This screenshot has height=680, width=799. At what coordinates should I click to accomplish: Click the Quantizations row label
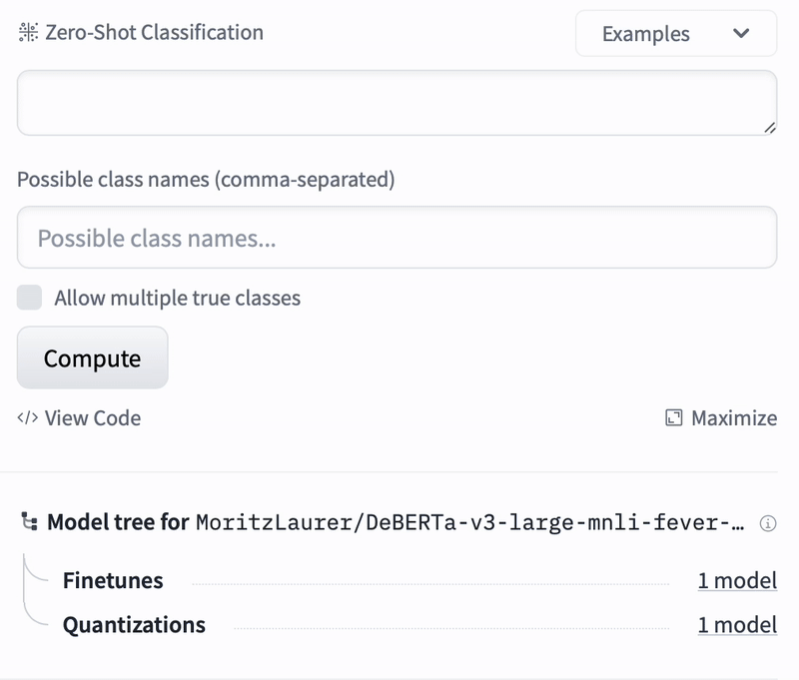pyautogui.click(x=134, y=625)
